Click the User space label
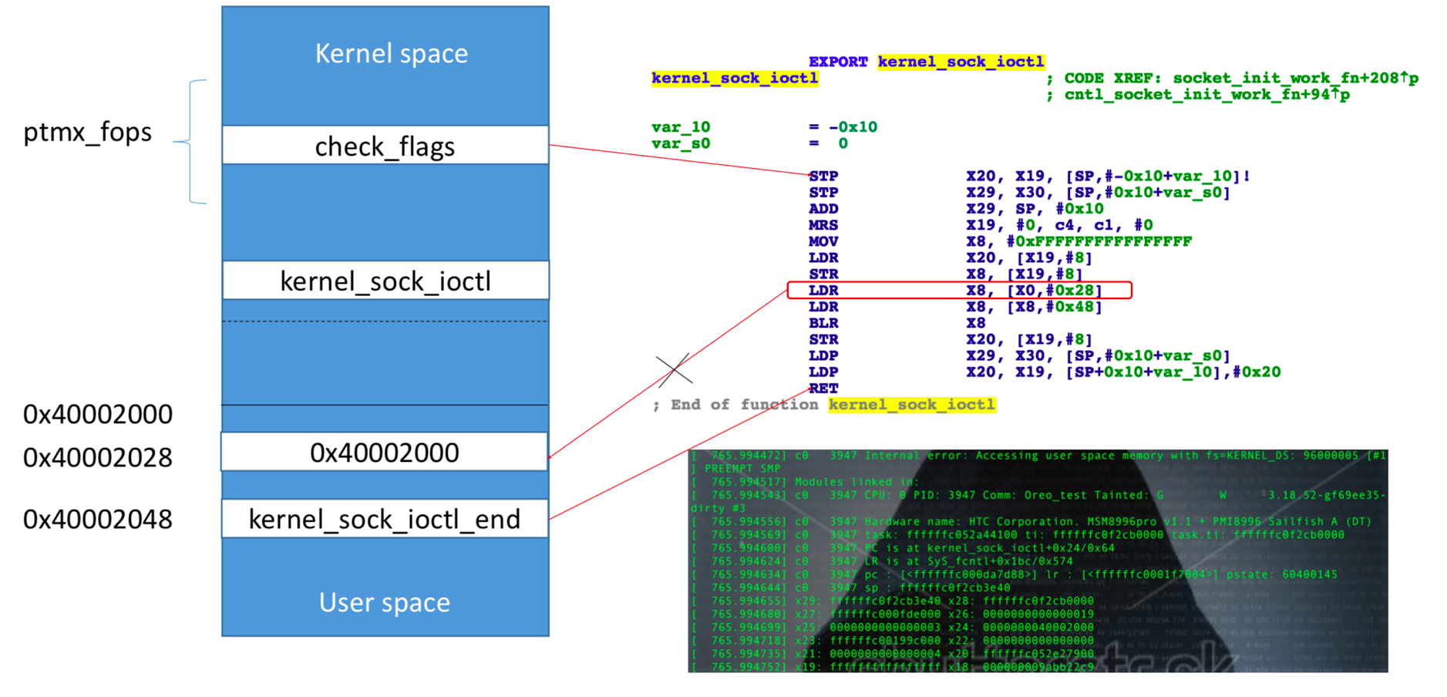The height and width of the screenshot is (697, 1447). tap(385, 602)
